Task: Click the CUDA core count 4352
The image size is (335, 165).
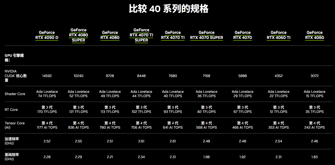Action: point(279,76)
